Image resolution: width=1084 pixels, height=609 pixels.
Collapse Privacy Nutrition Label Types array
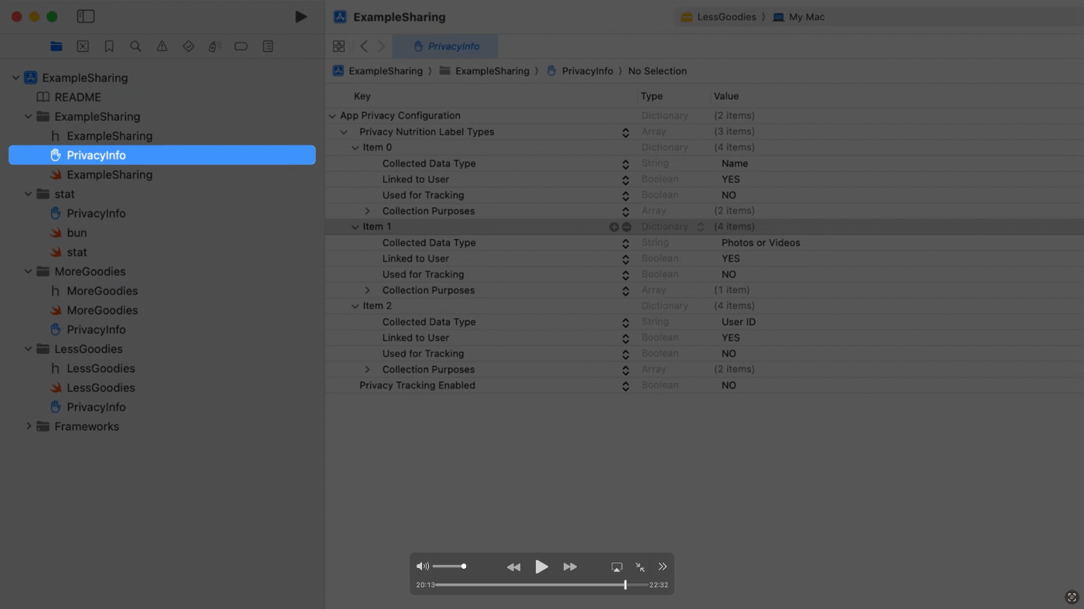pyautogui.click(x=344, y=132)
